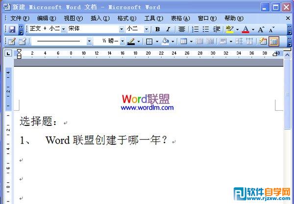Click Distribute Rows Evenly icon
This screenshot has height=204, width=294.
coord(239,41)
